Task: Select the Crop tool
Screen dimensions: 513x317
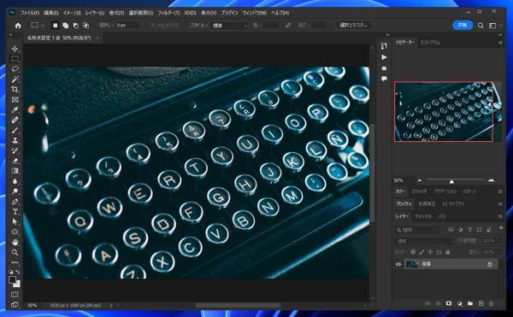Action: click(15, 89)
